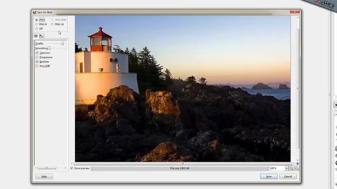This screenshot has width=337, height=189.
Task: Open the 100% zoom dropdown arrow
Action: coord(286,169)
